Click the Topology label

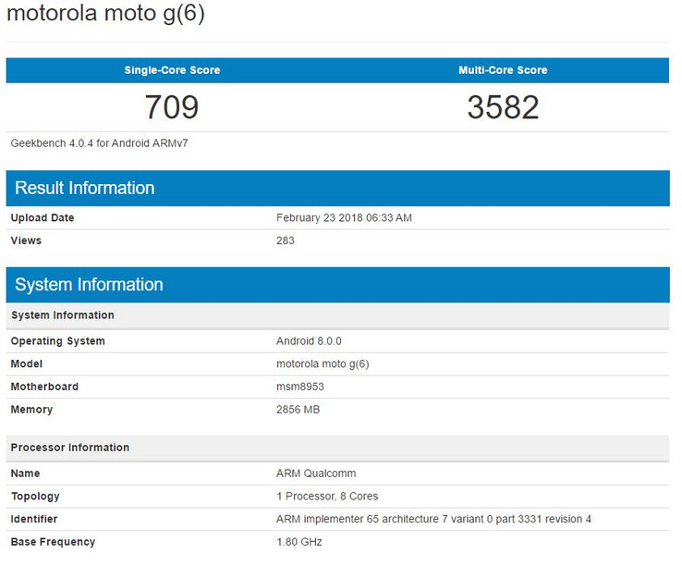[x=35, y=497]
